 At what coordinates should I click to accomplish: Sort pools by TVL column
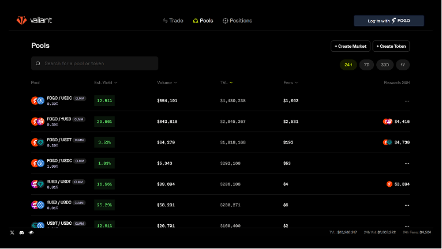[226, 83]
